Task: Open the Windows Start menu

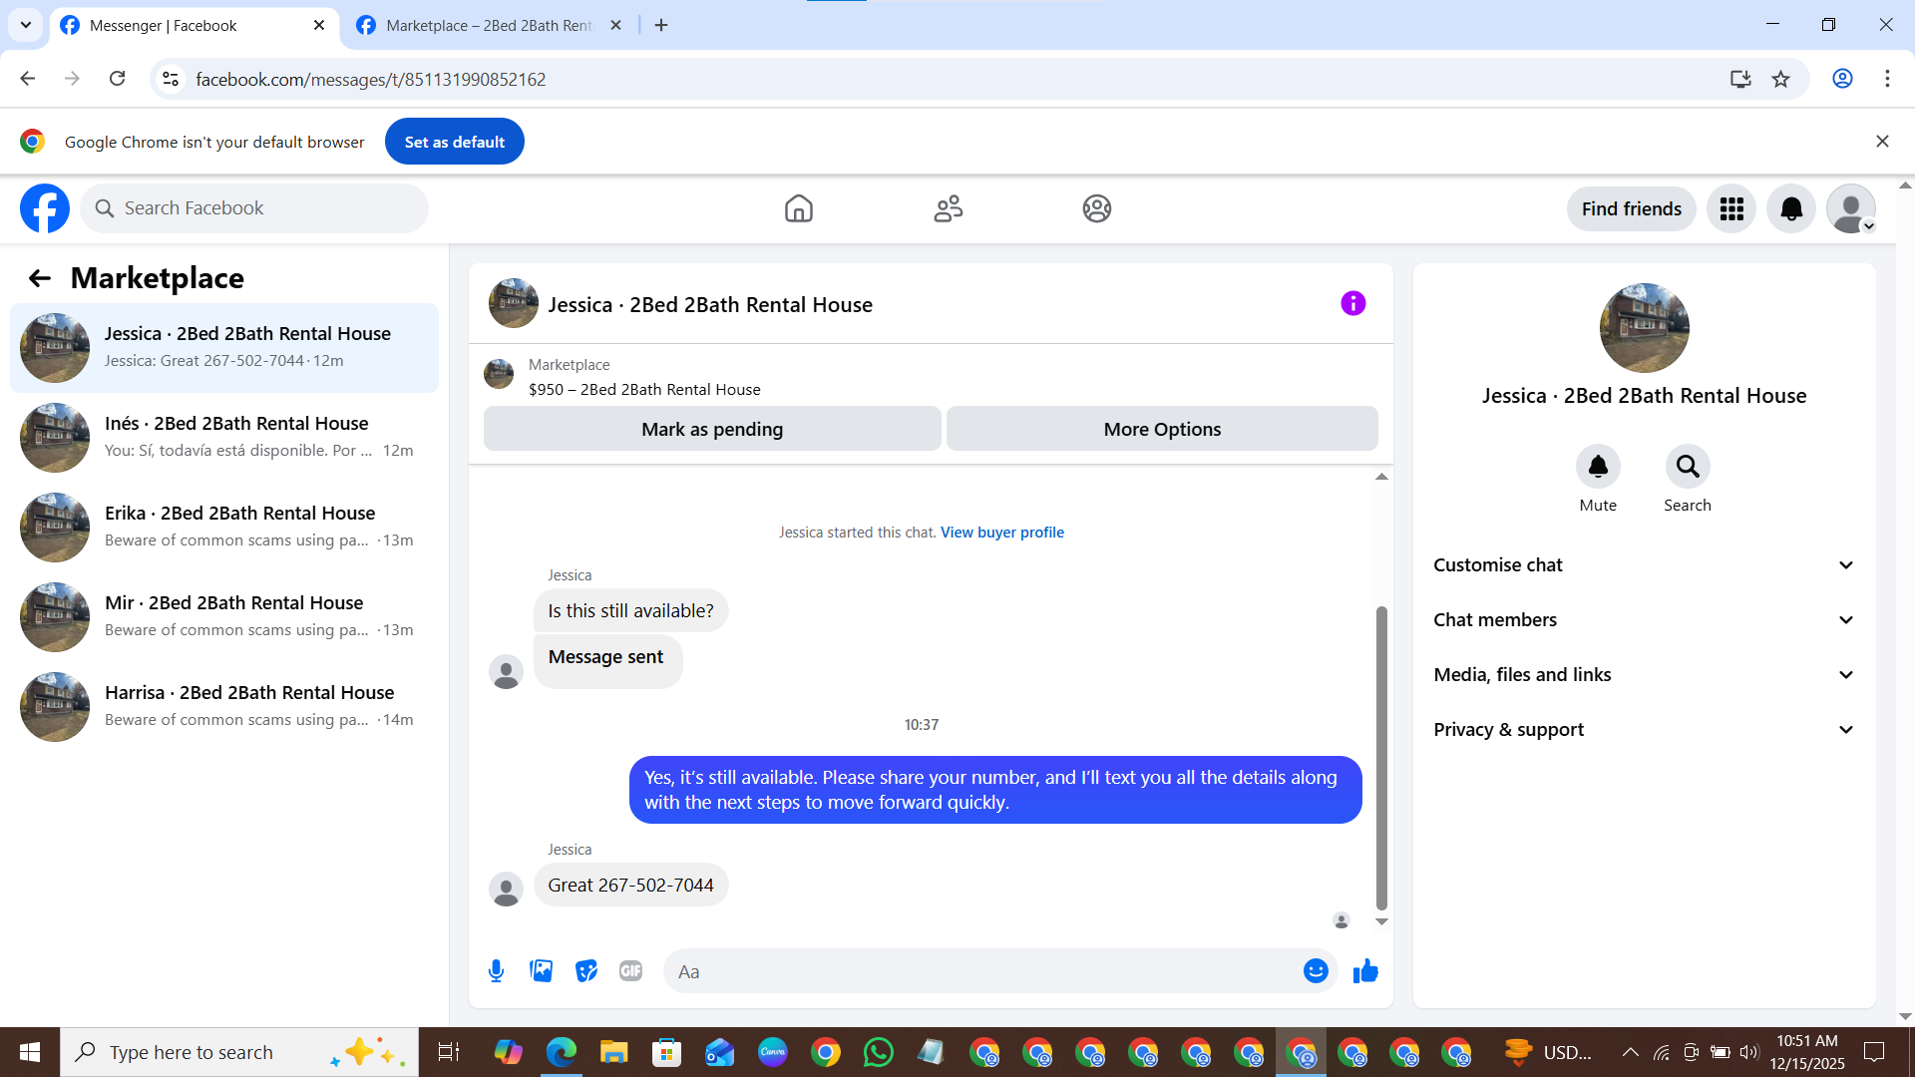Action: click(30, 1052)
